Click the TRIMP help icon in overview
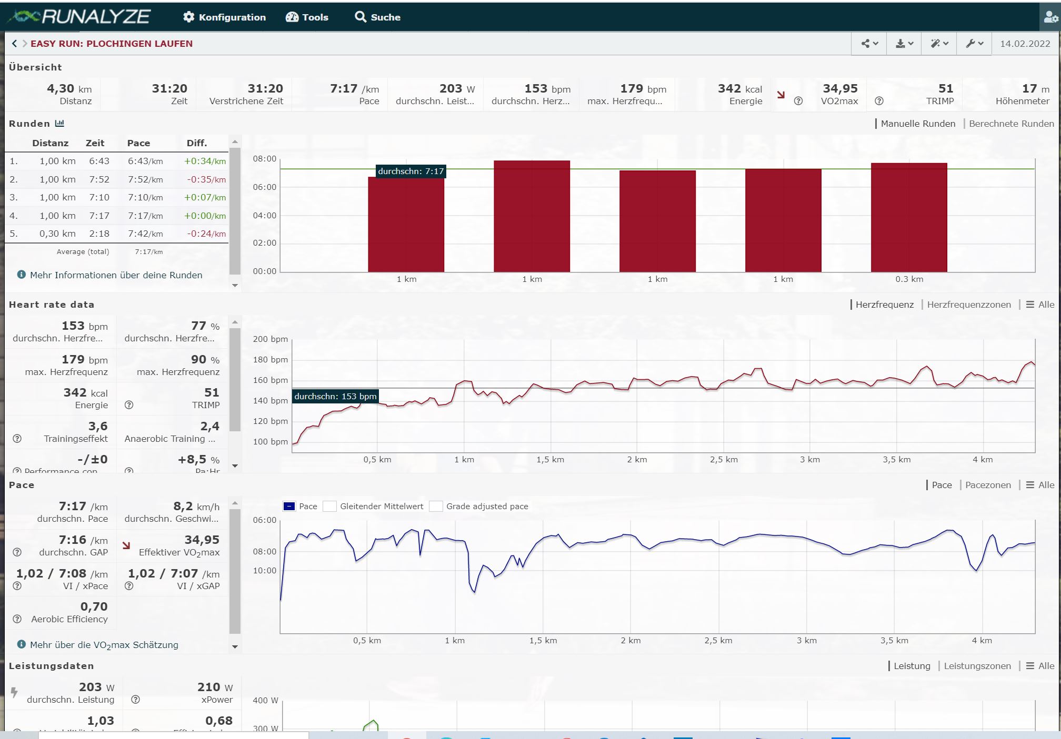Image resolution: width=1061 pixels, height=739 pixels. pos(878,101)
